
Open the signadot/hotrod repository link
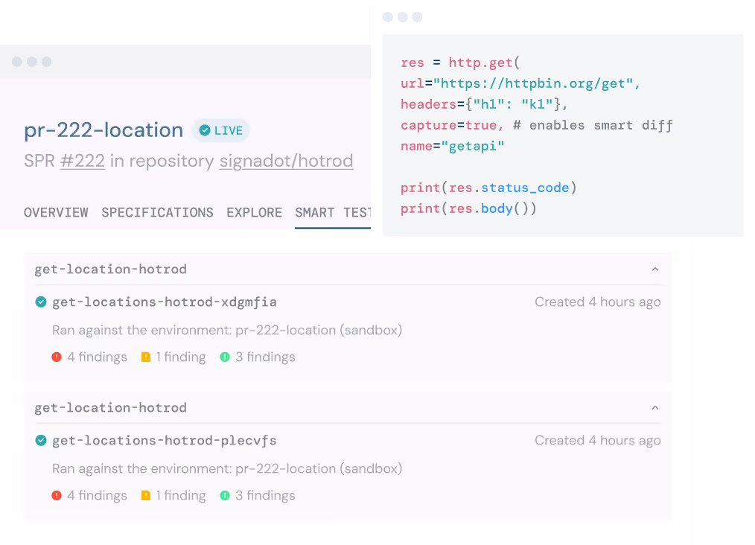click(286, 161)
